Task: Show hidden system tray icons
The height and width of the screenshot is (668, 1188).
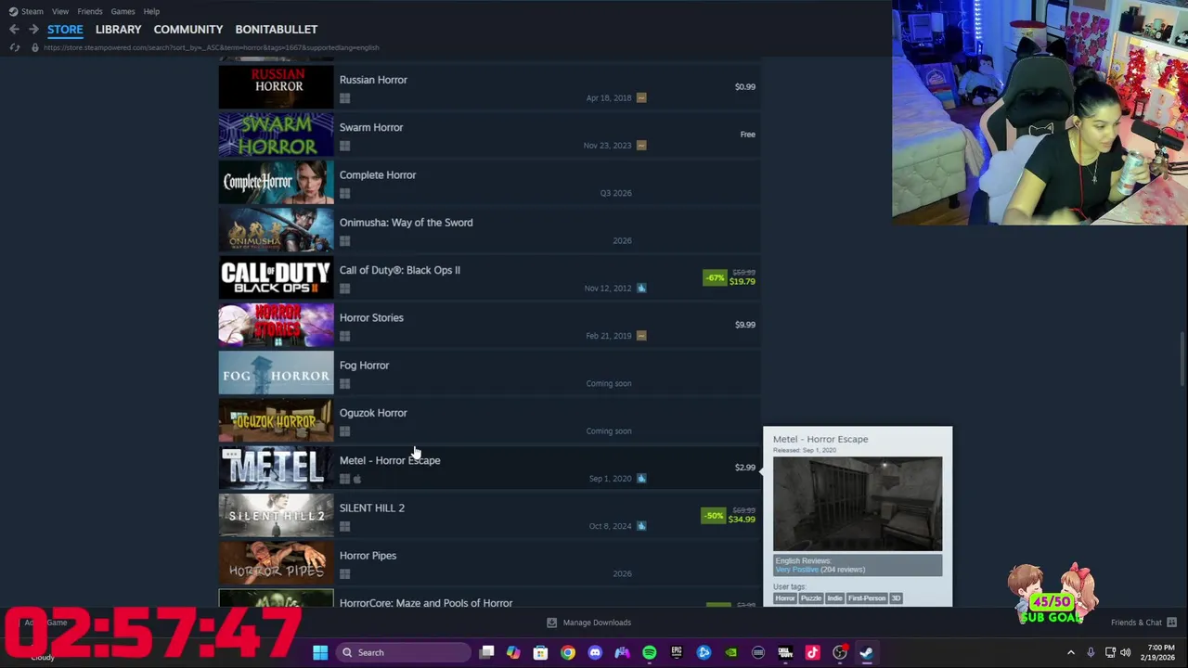Action: pyautogui.click(x=1071, y=652)
